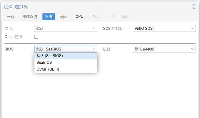Go to the 硬盘 tab
This screenshot has width=200, height=118.
[x=64, y=17]
